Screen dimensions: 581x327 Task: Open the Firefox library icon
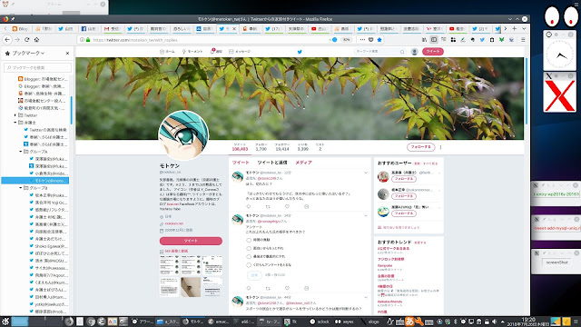pos(424,40)
